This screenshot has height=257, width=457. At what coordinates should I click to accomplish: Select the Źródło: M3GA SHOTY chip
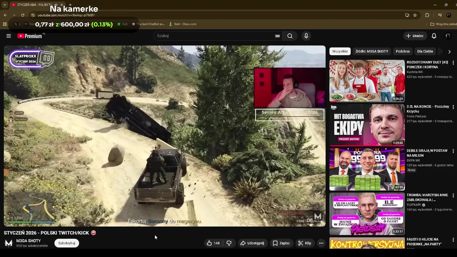coord(372,51)
